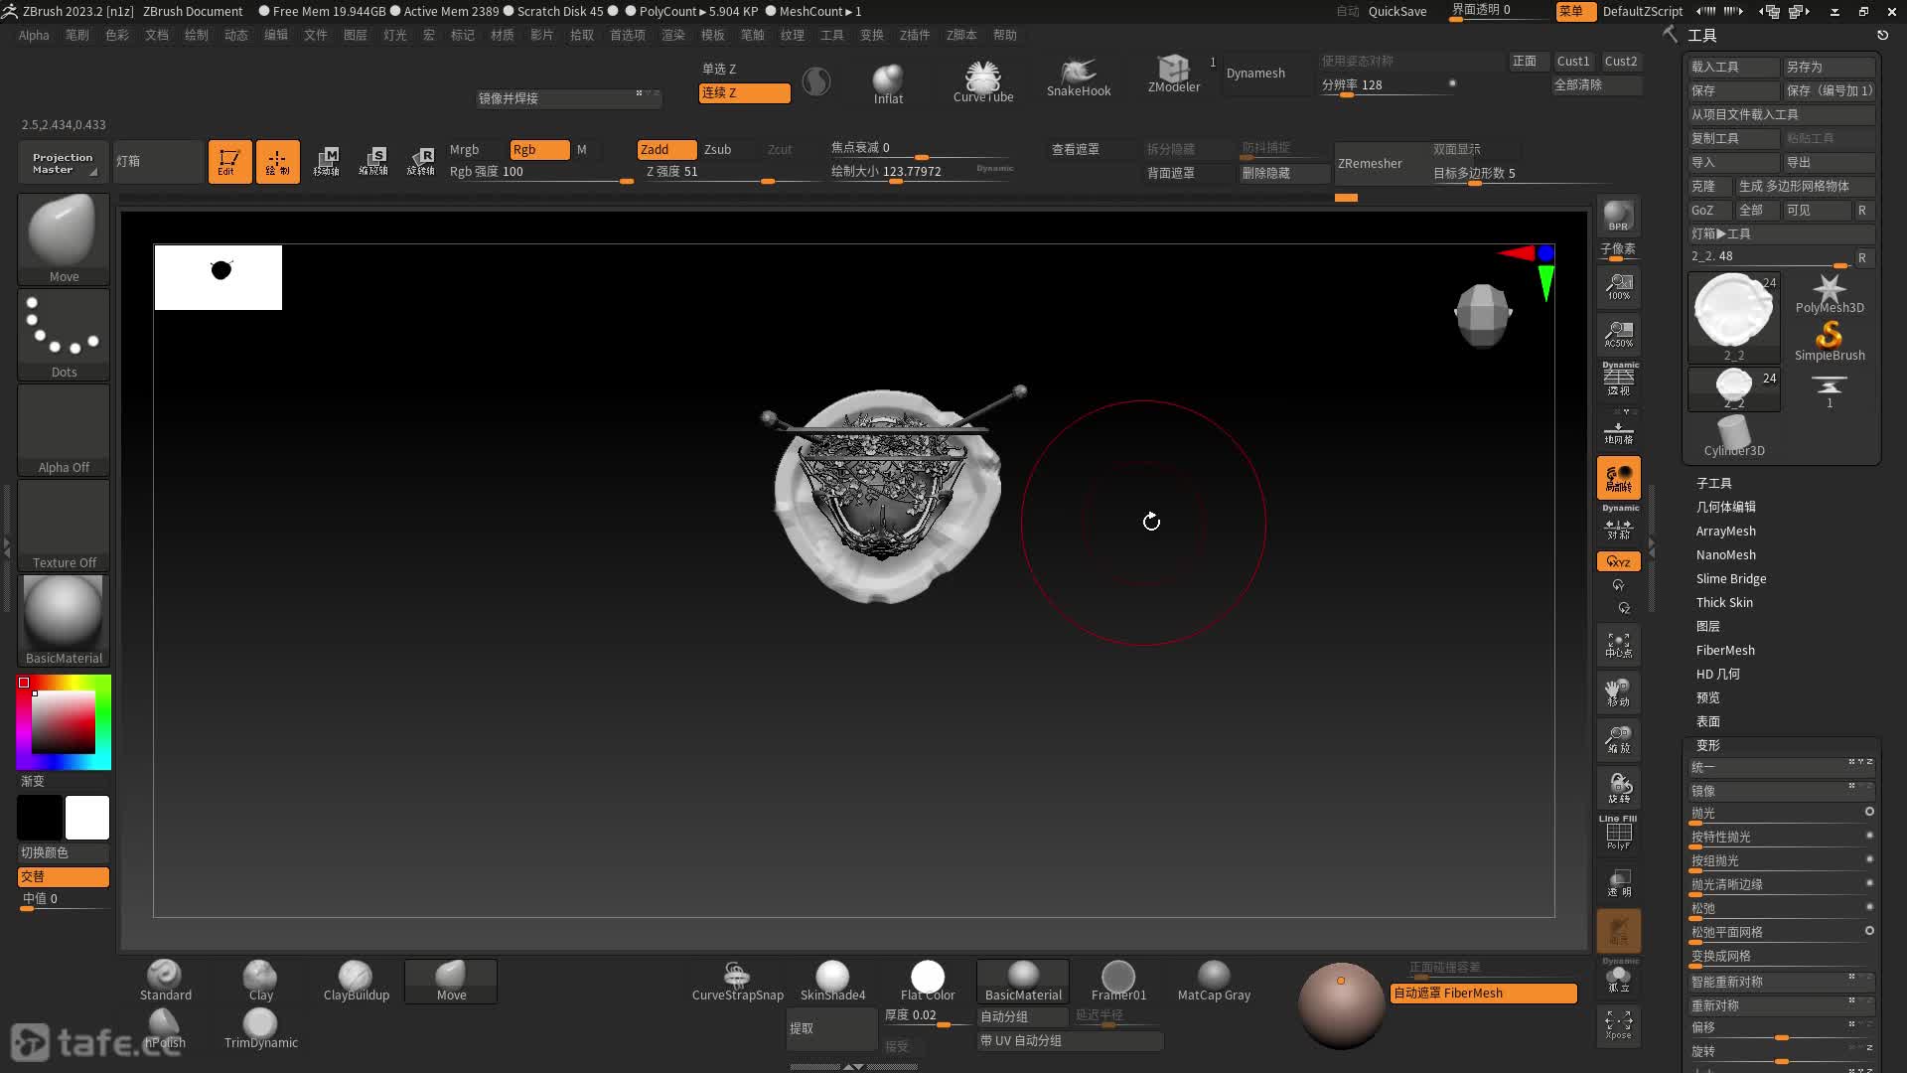This screenshot has width=1907, height=1073.
Task: Pick a color in the color picker square
Action: click(64, 721)
